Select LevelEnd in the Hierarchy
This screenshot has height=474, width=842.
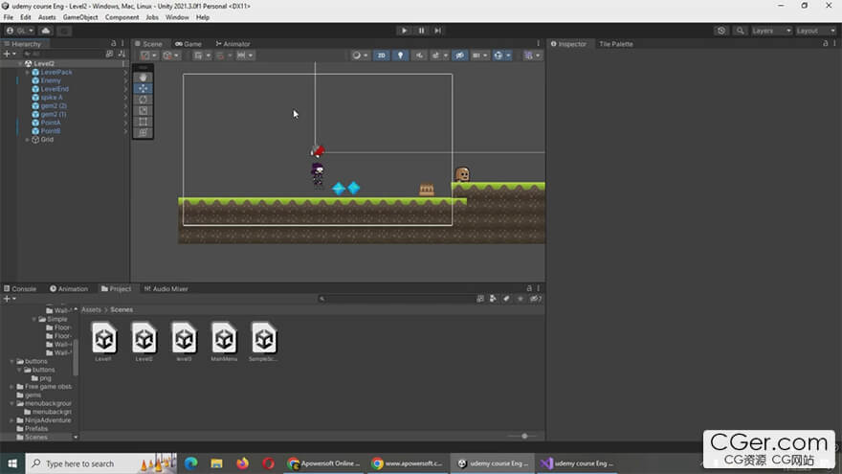[x=55, y=89]
